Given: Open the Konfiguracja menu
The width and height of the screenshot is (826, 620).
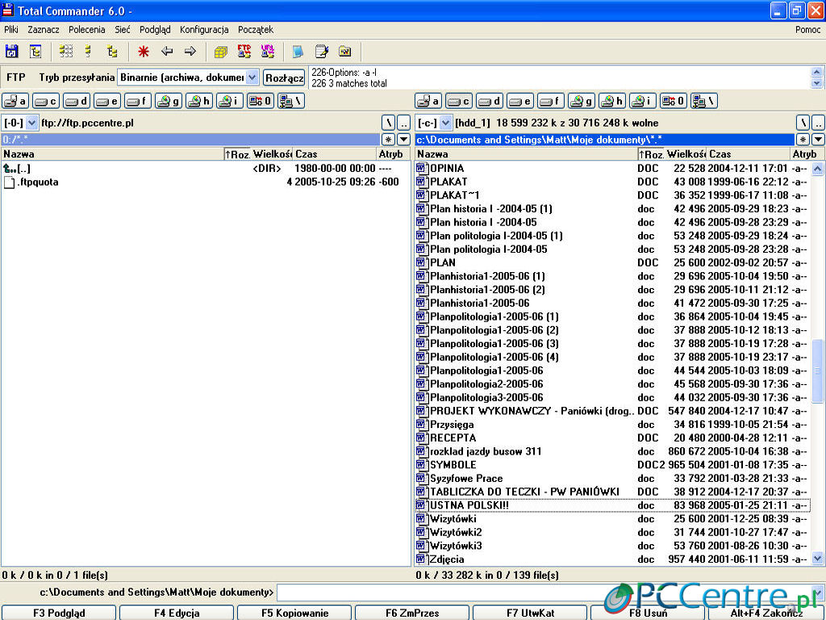Looking at the screenshot, I should [204, 30].
